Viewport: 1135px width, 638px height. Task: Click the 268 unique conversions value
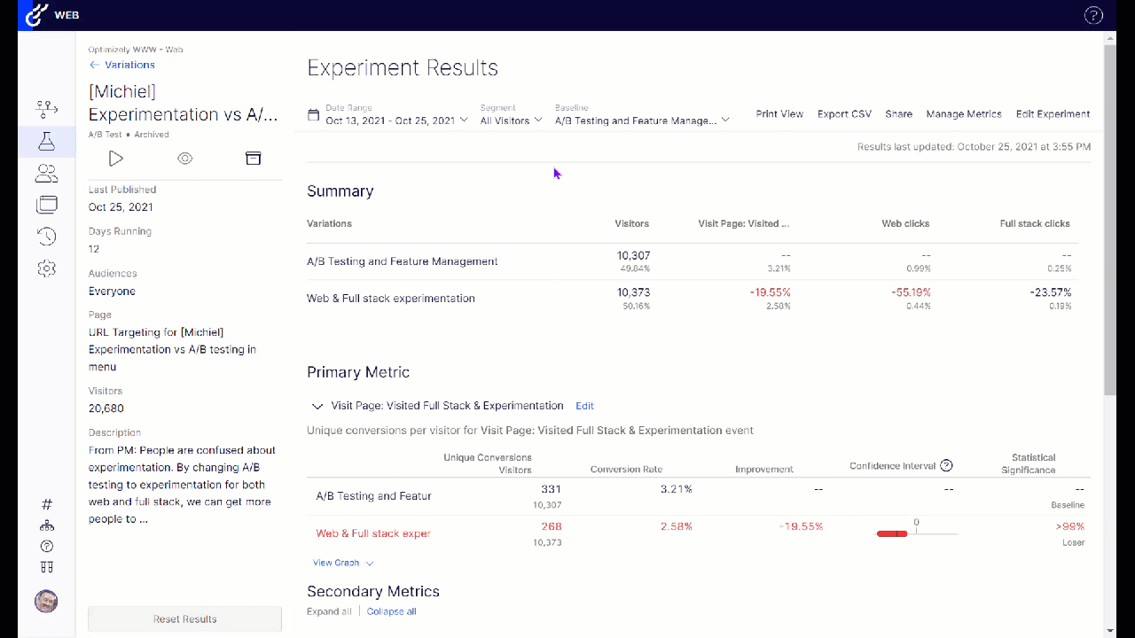(x=551, y=526)
